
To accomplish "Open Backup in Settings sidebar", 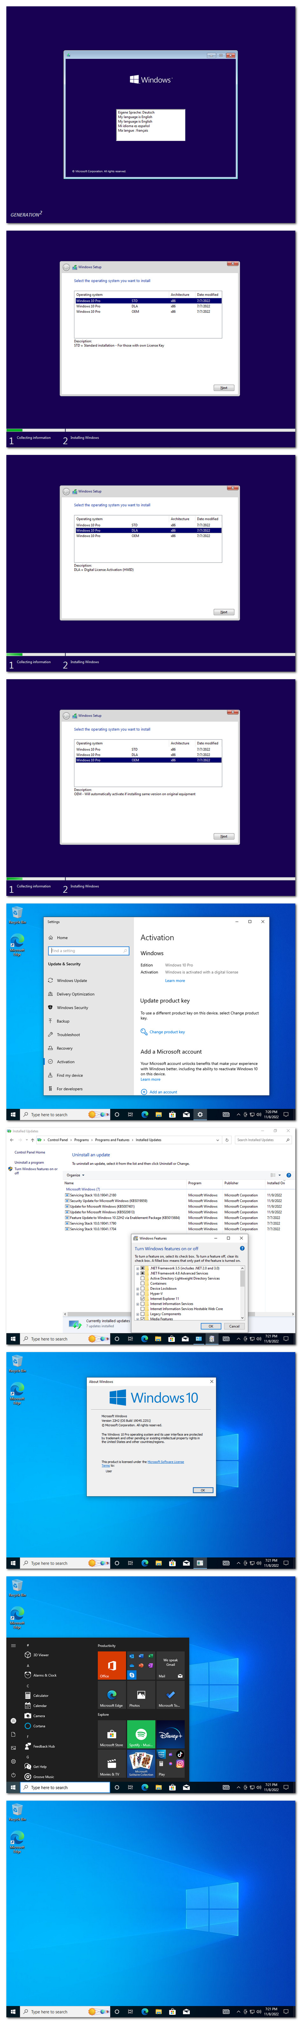I will (x=63, y=1022).
